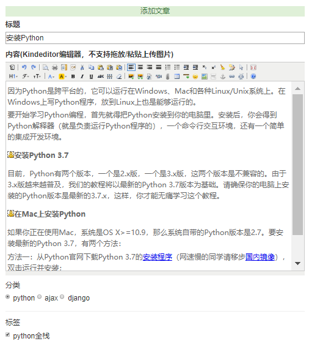Viewport: 309px width, 344px height.
Task: Select the ajax category radio button
Action: [40, 297]
